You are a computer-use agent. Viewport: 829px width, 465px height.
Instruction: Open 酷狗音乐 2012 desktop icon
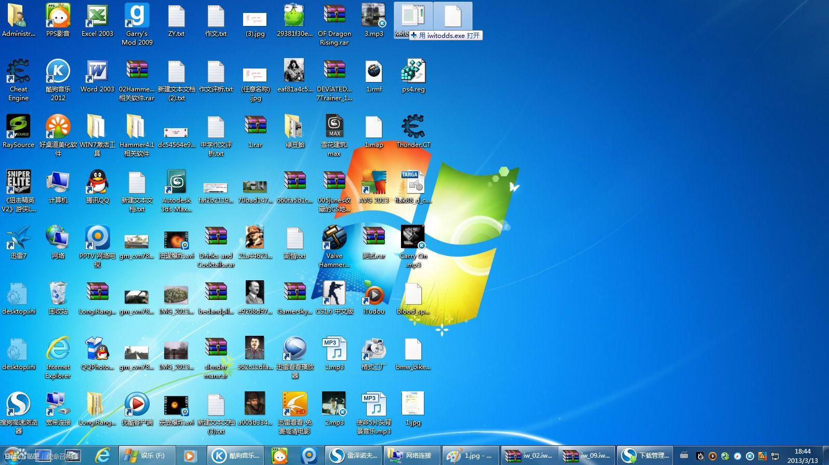(58, 79)
